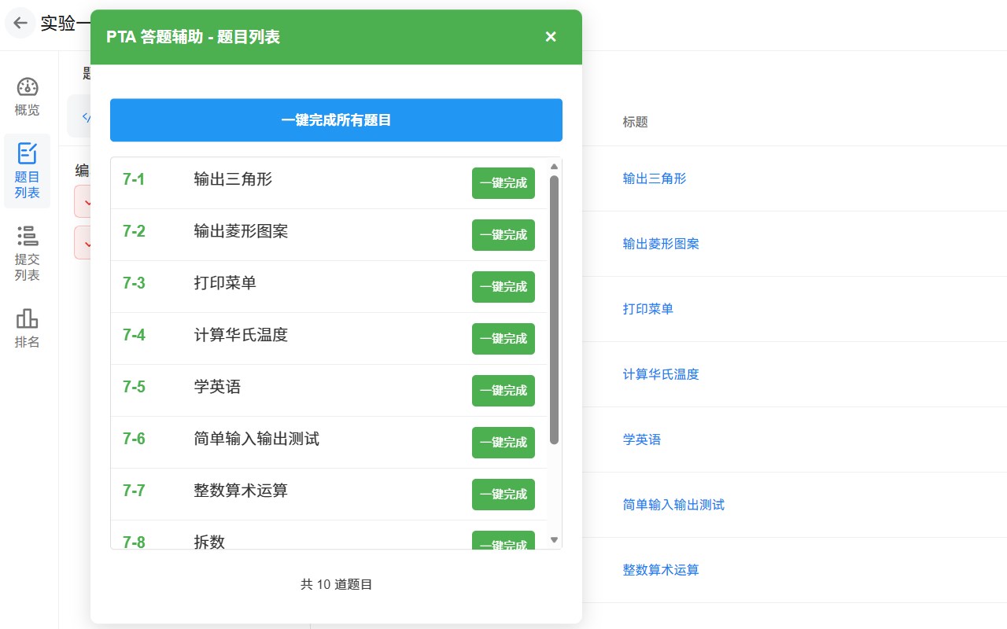The height and width of the screenshot is (629, 1007).
Task: Click the 输出三角形 title in the dialog list
Action: point(233,179)
